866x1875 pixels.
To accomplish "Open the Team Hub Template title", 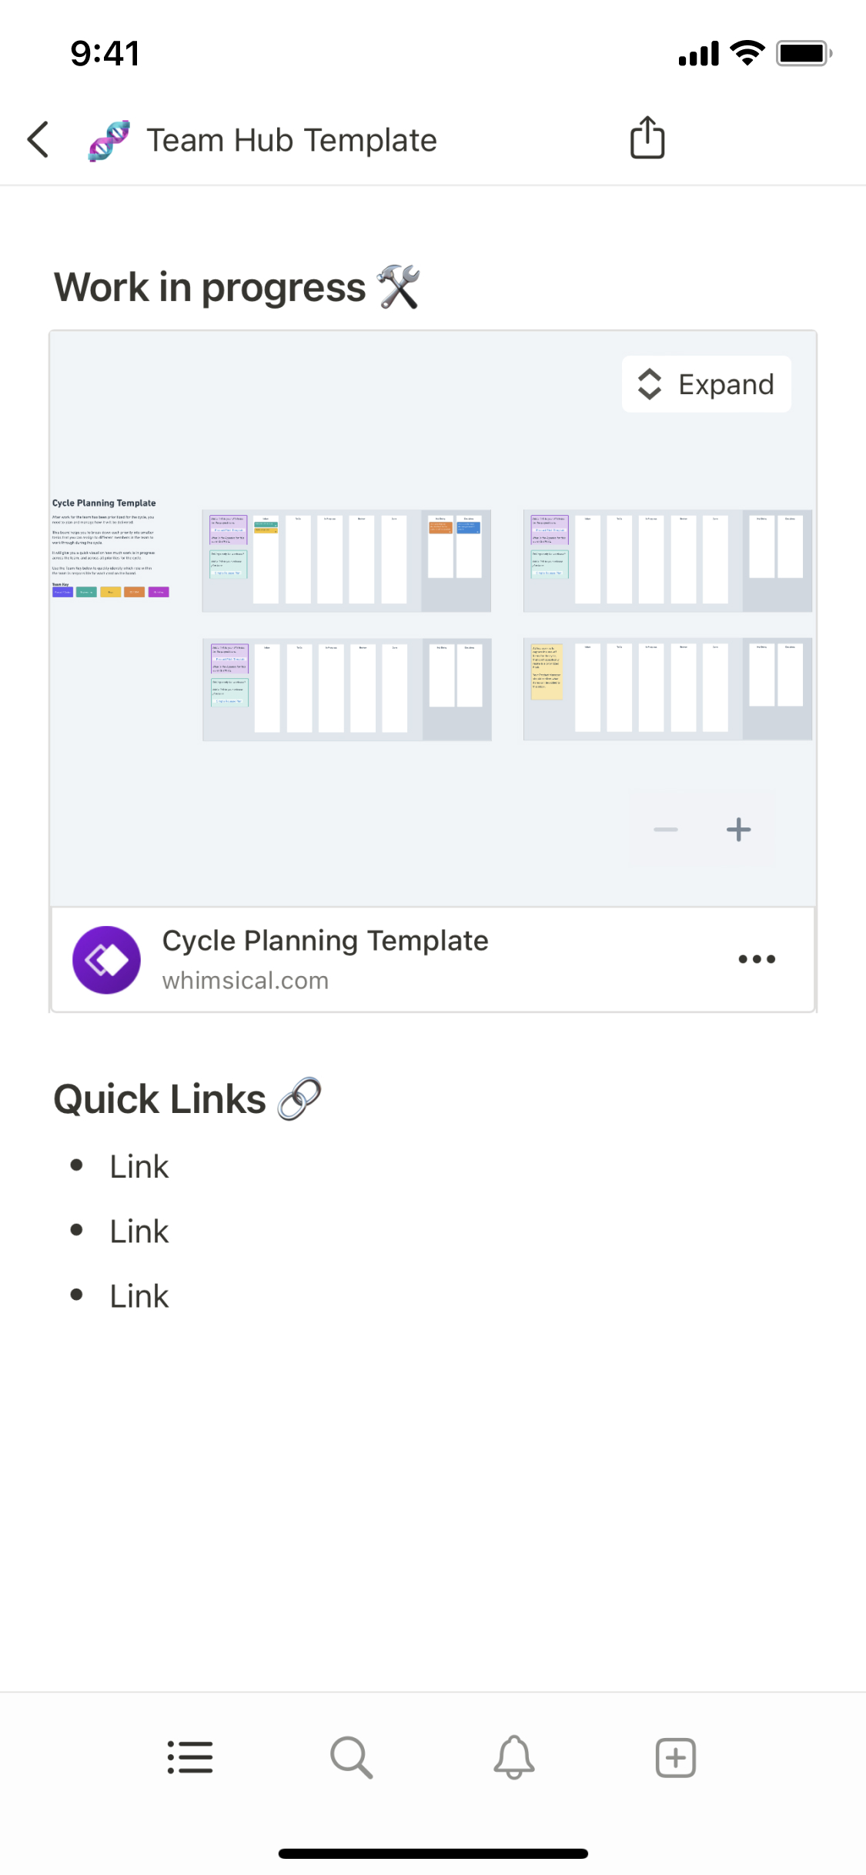I will (x=292, y=140).
